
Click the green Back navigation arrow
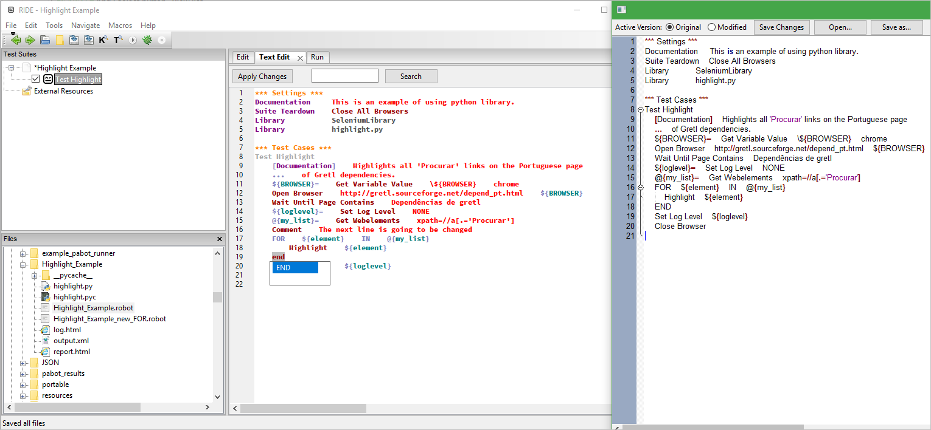tap(16, 40)
